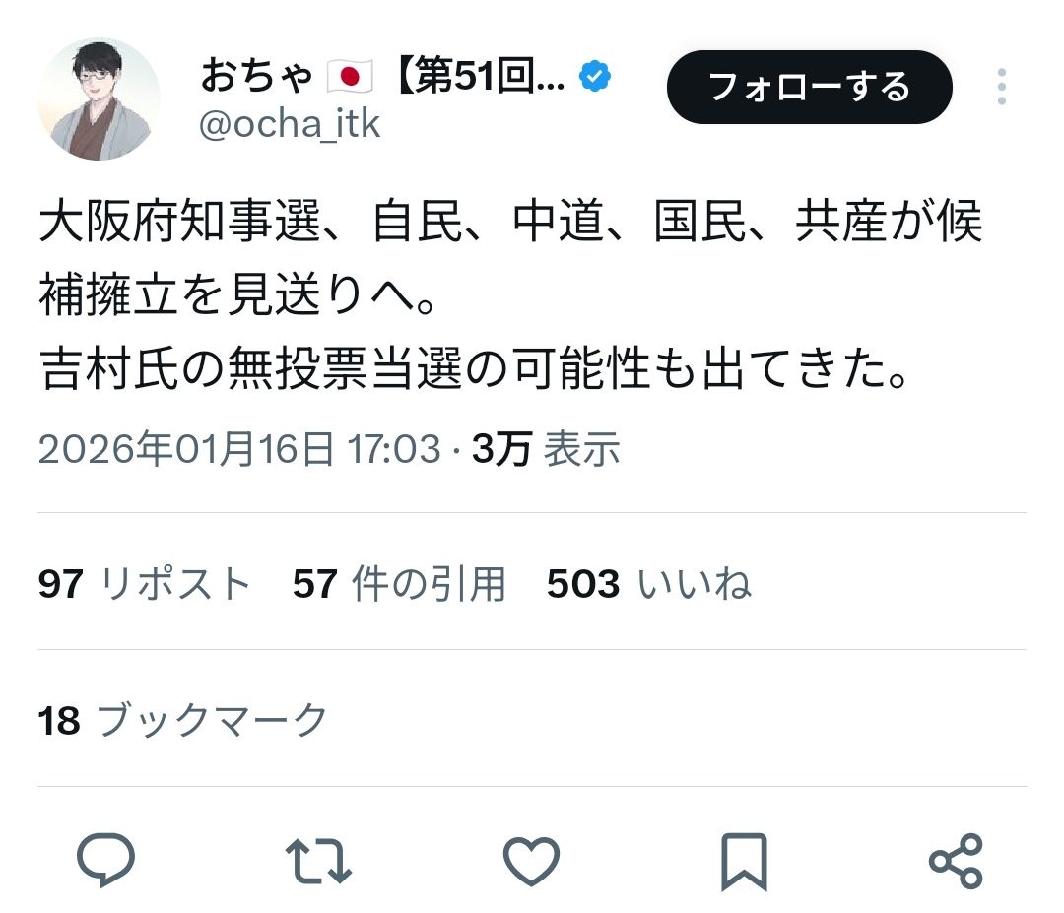1064x913 pixels.
Task: Open the share icon options
Action: coord(956,861)
